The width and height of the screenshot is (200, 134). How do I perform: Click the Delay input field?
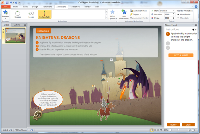click(168, 18)
